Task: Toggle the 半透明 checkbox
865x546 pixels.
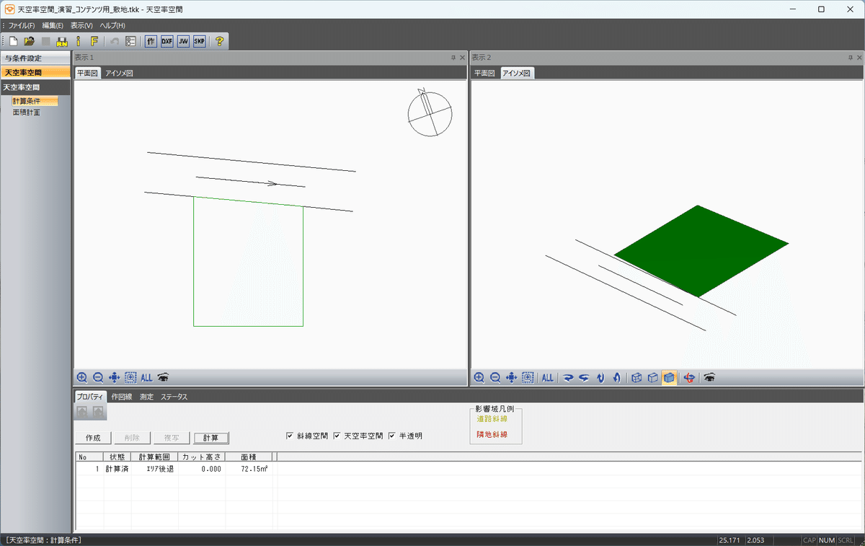Action: (x=392, y=436)
